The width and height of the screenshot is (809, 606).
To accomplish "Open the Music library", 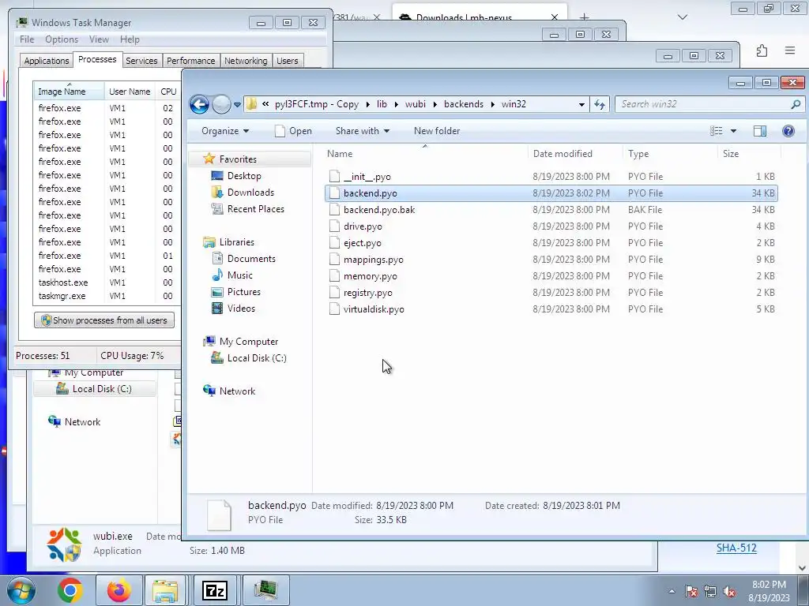I will pos(239,275).
